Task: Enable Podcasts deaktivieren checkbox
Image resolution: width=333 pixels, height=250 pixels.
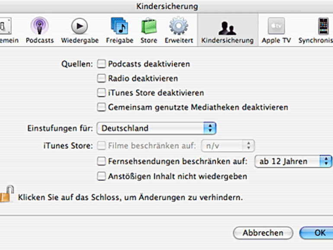Action: pyautogui.click(x=101, y=64)
